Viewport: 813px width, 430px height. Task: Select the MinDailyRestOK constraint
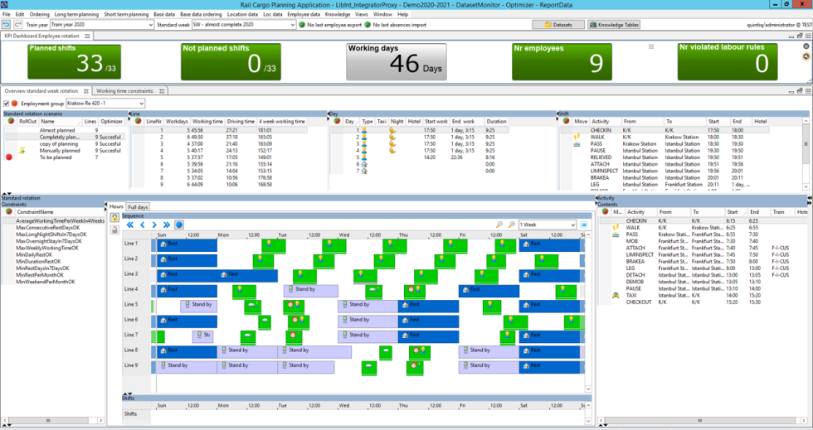pyautogui.click(x=34, y=255)
